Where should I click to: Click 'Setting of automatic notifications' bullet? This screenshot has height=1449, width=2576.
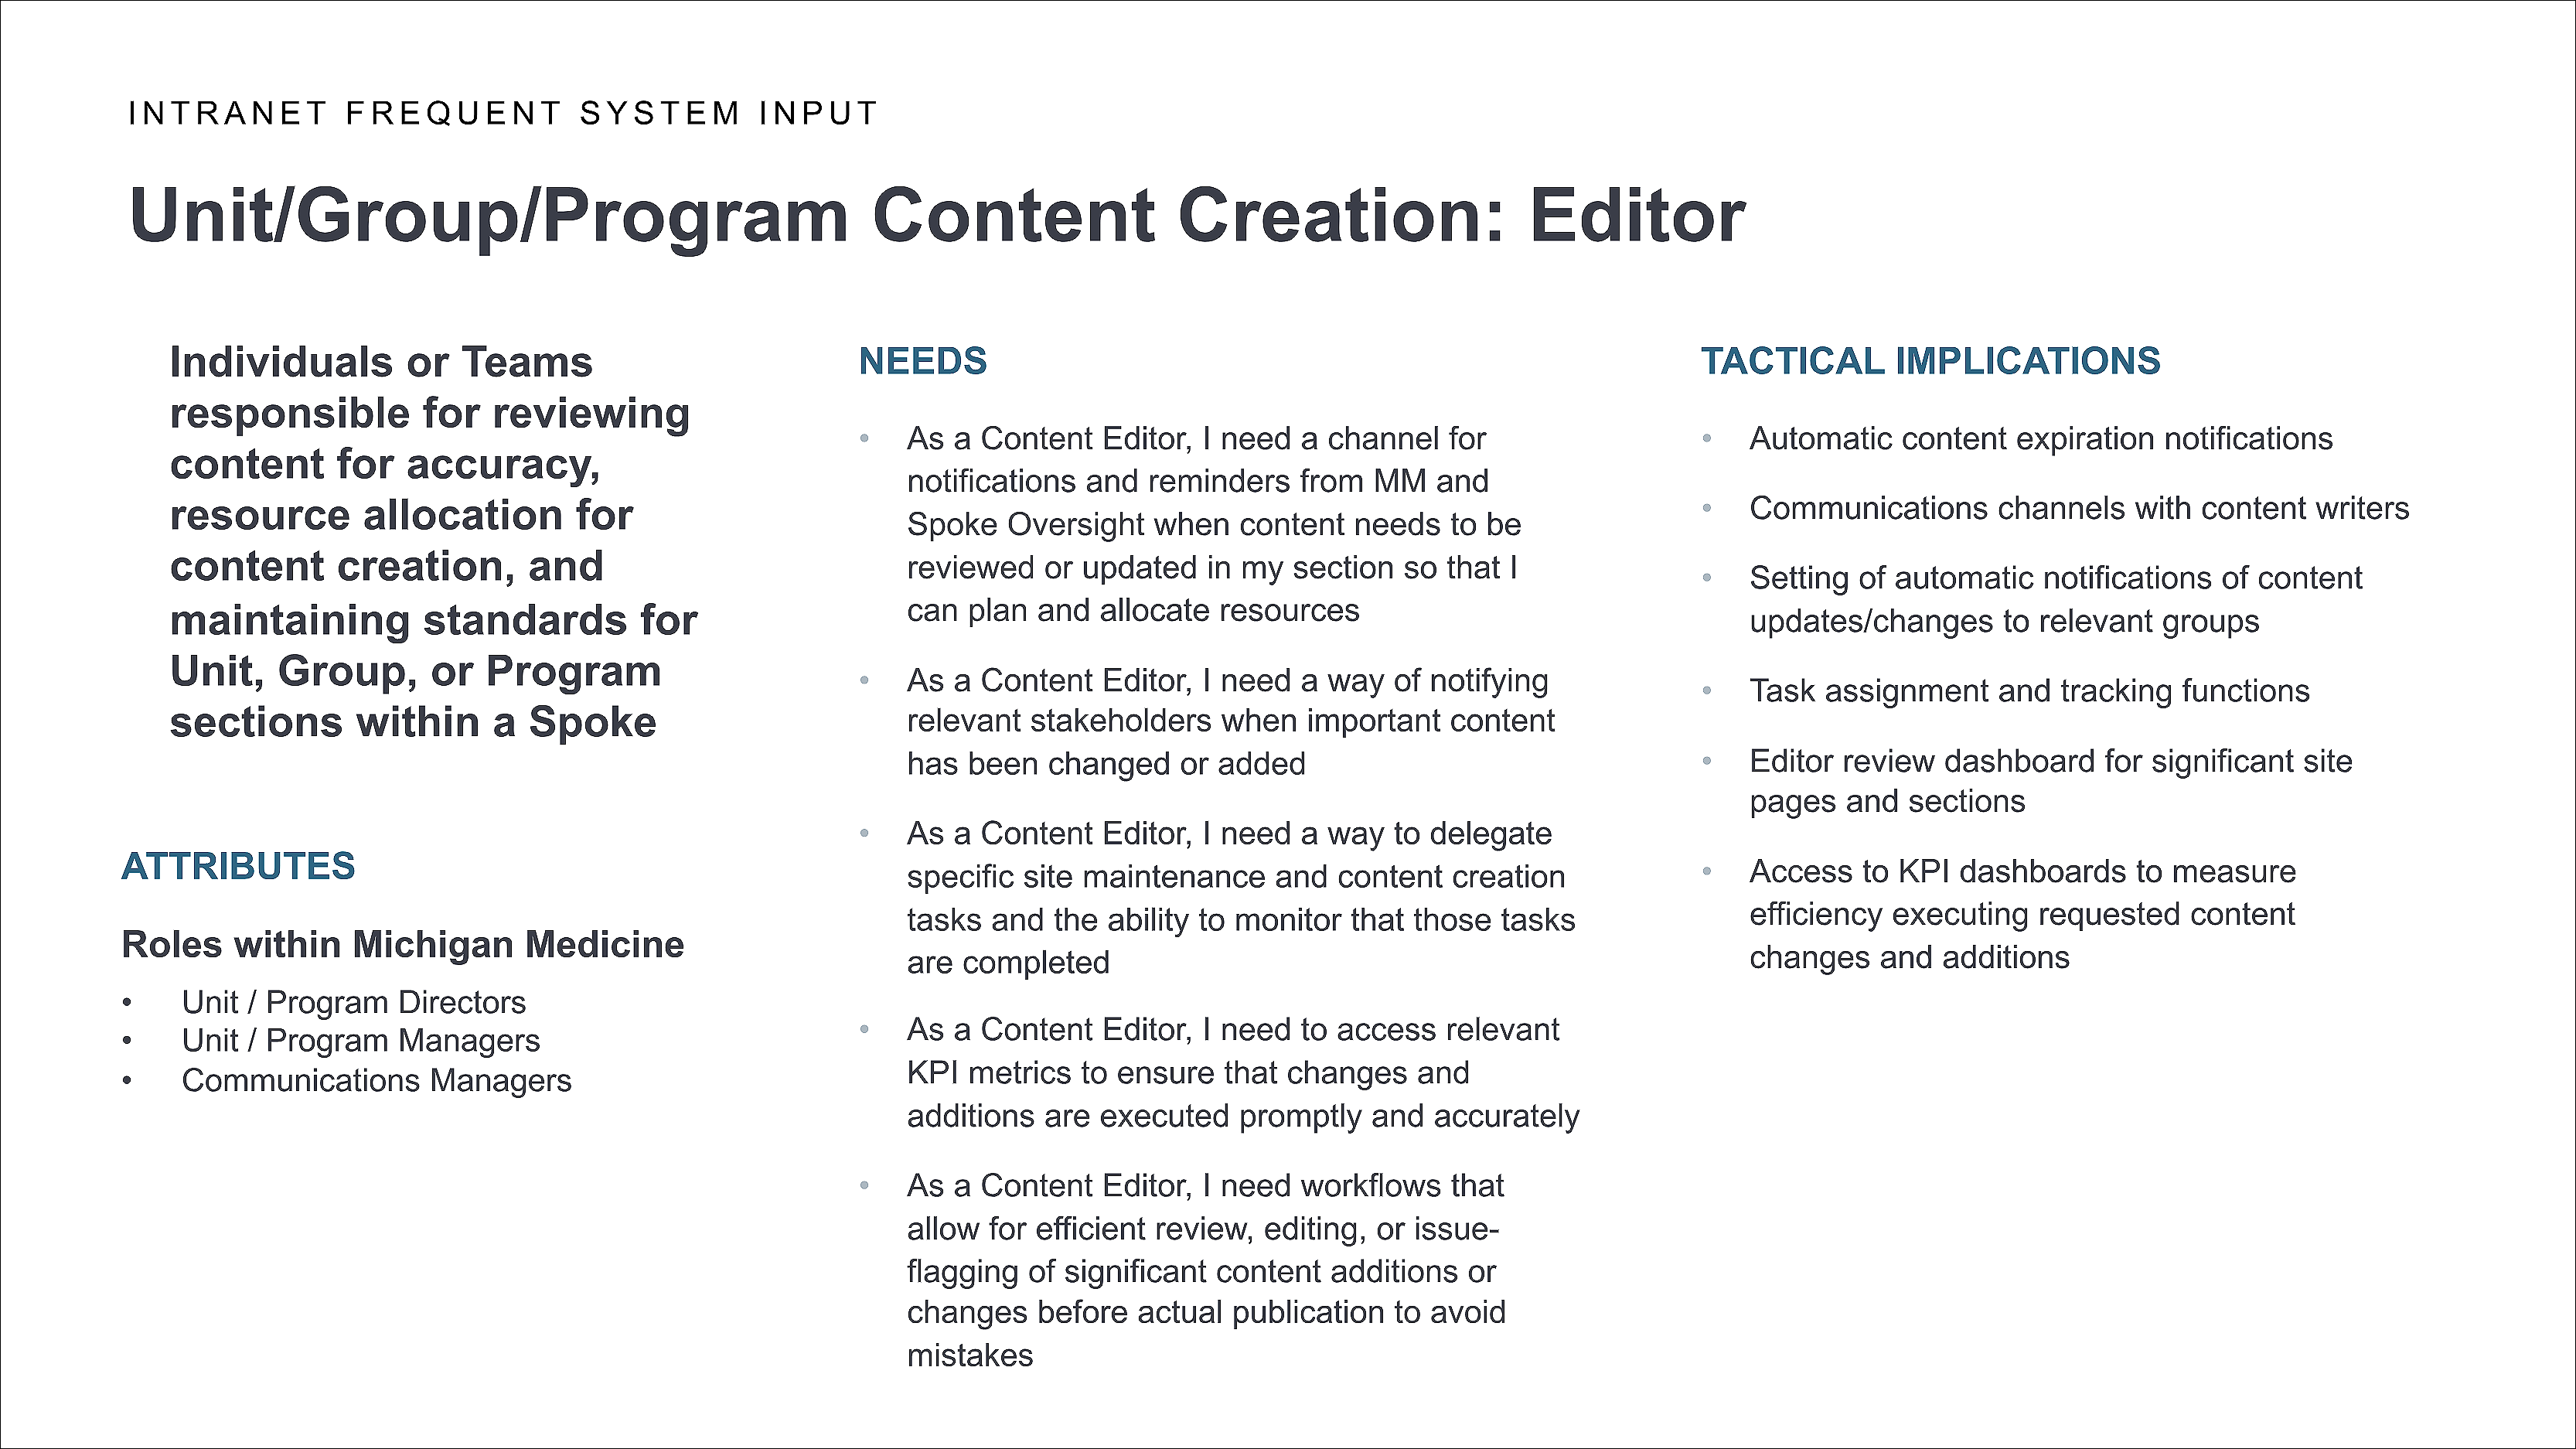coord(2055,599)
